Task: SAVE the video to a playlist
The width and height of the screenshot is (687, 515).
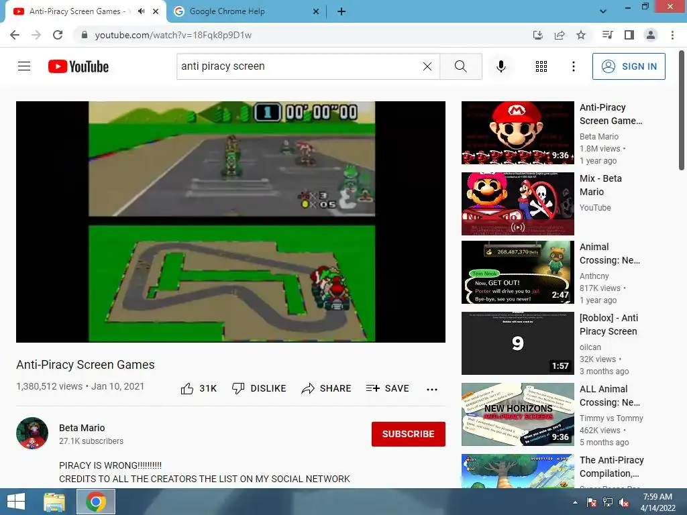Action: pos(387,388)
